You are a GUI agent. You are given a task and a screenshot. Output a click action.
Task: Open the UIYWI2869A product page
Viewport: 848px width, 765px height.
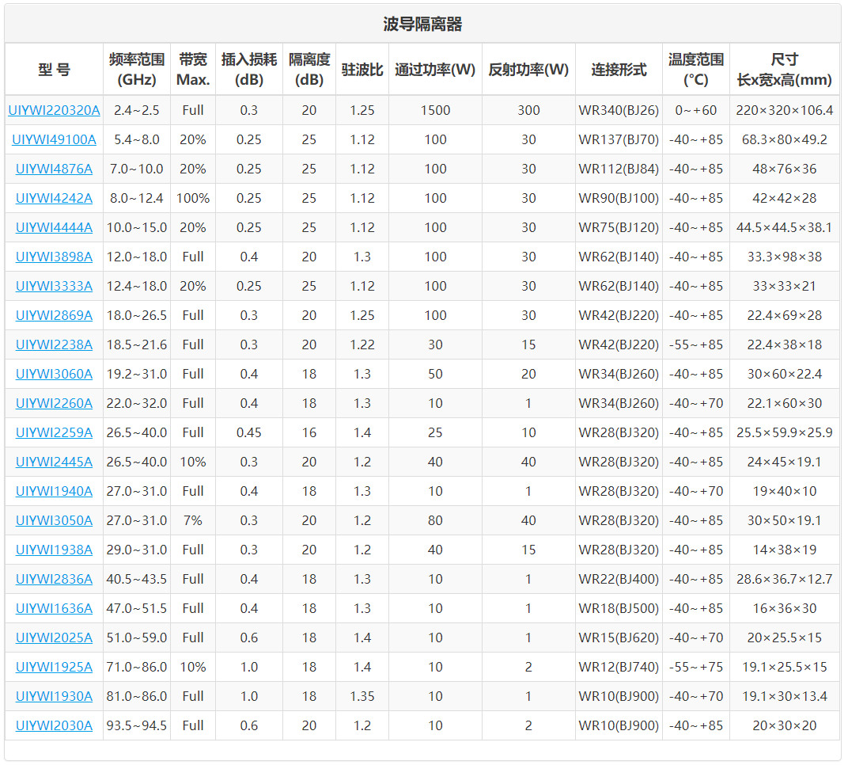pos(54,315)
